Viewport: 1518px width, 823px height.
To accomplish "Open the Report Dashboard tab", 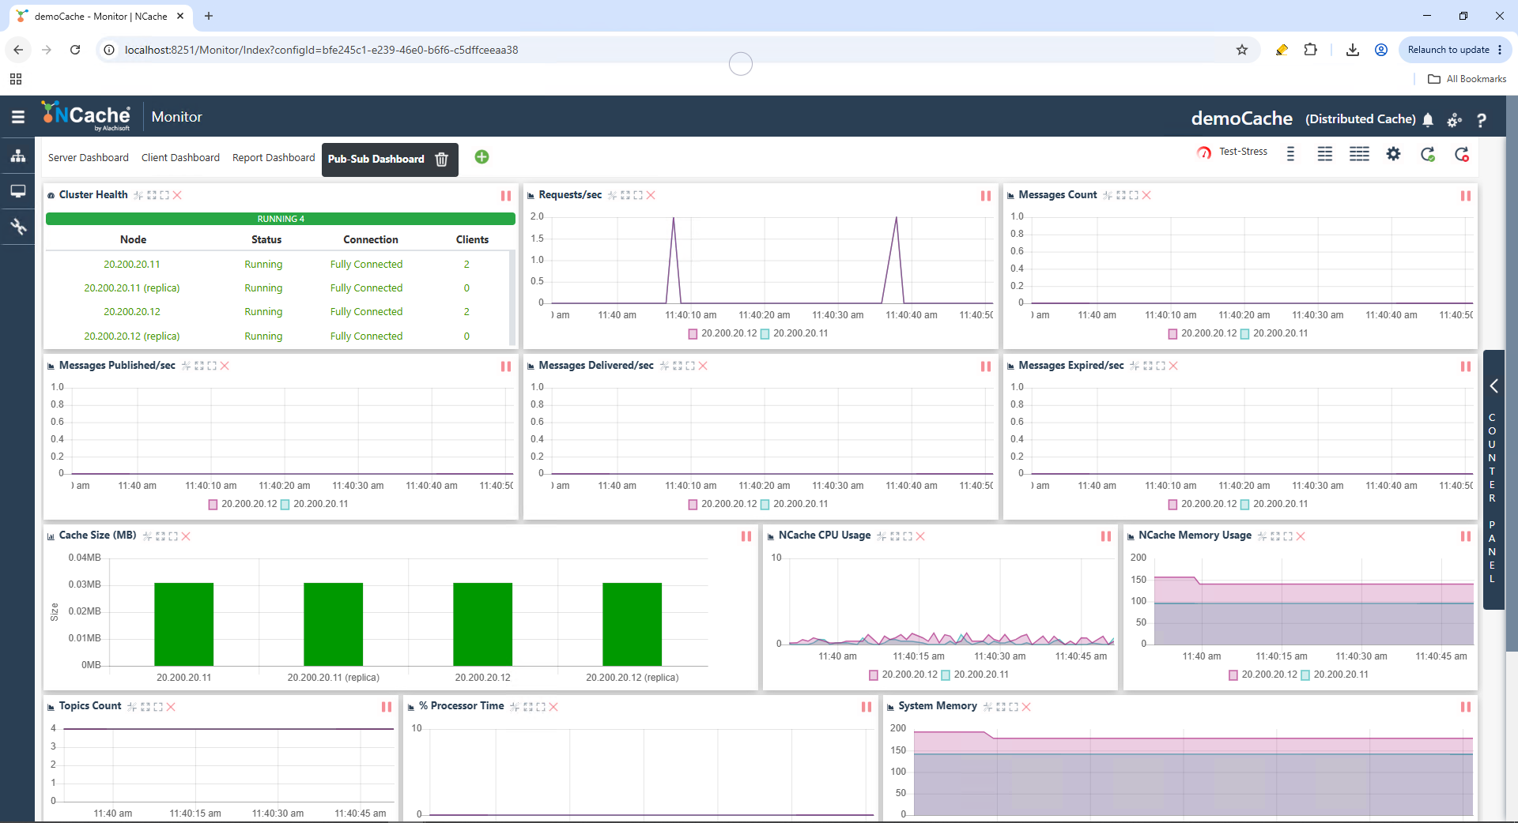I will pyautogui.click(x=274, y=158).
